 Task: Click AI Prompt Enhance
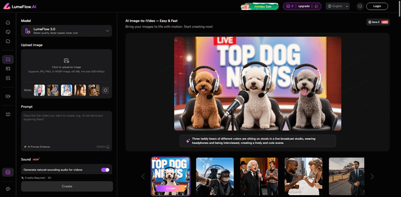(38, 146)
